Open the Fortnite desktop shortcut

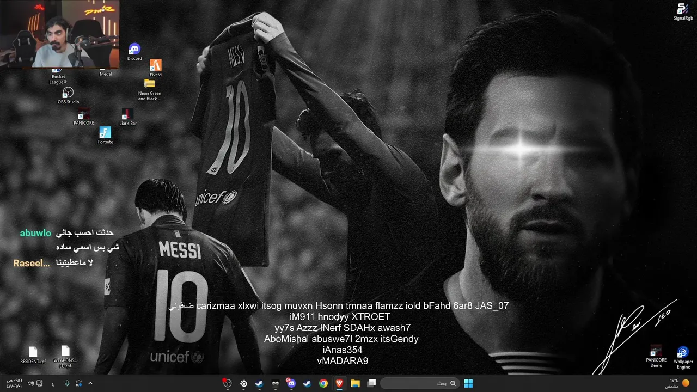(x=105, y=136)
